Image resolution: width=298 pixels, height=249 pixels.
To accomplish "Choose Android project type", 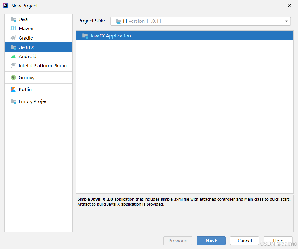I will pyautogui.click(x=38, y=56).
